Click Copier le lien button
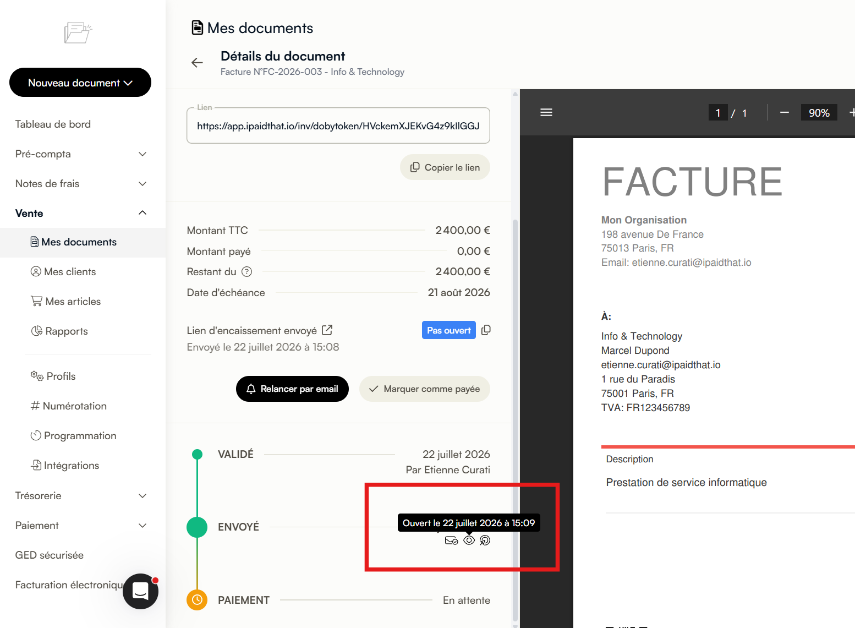This screenshot has width=855, height=628. click(x=445, y=167)
